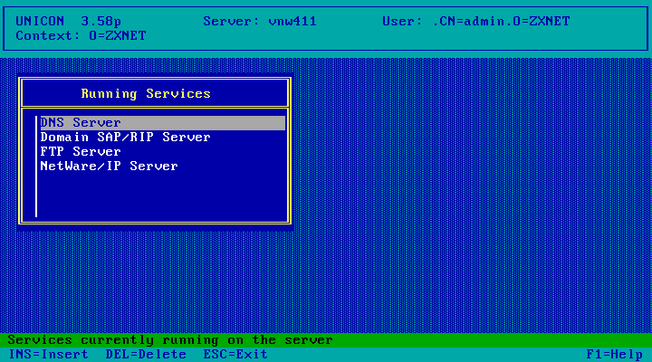Choose the FTP Server service
The height and width of the screenshot is (362, 652).
81,152
